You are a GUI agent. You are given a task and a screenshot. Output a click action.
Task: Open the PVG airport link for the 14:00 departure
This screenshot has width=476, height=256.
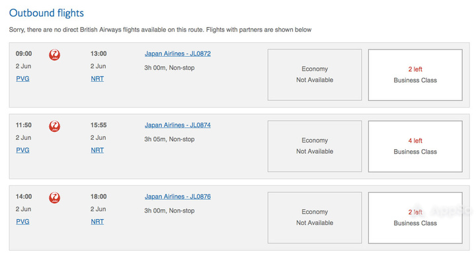point(22,222)
